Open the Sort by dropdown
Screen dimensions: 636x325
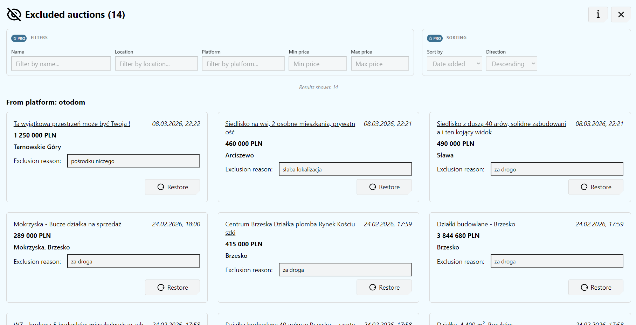(x=454, y=64)
